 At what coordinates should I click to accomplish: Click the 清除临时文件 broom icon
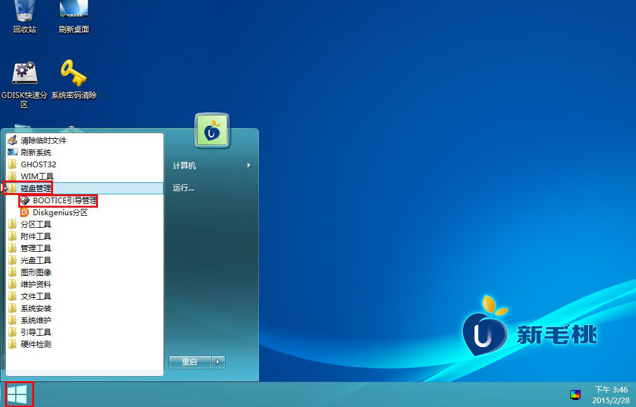click(13, 140)
